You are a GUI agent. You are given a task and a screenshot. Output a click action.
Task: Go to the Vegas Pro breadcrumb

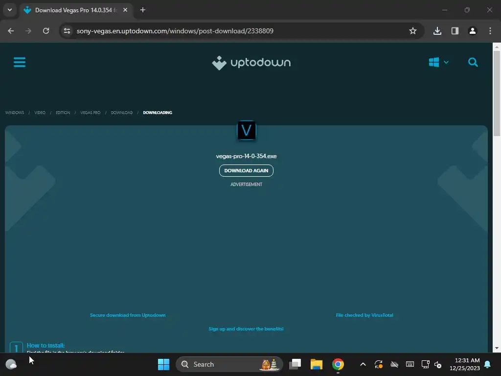pyautogui.click(x=91, y=113)
